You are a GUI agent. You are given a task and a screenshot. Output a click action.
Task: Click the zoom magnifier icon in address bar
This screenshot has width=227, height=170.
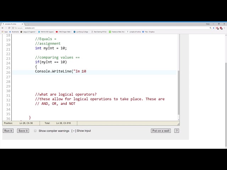click(210, 28)
